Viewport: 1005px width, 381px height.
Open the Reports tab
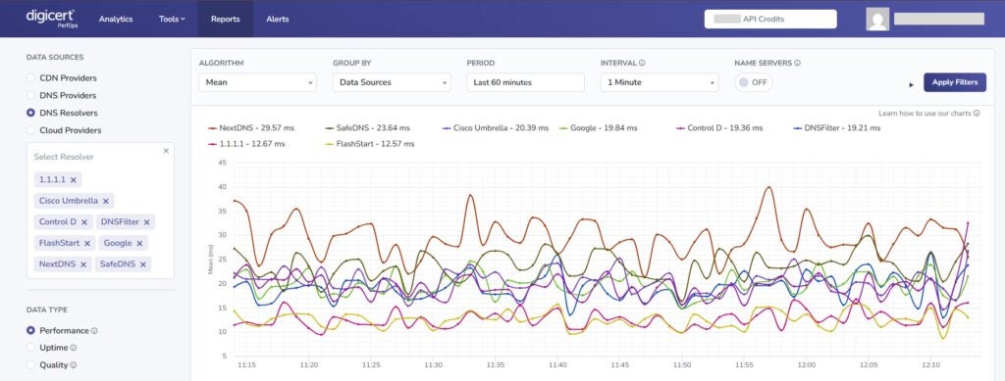point(225,20)
